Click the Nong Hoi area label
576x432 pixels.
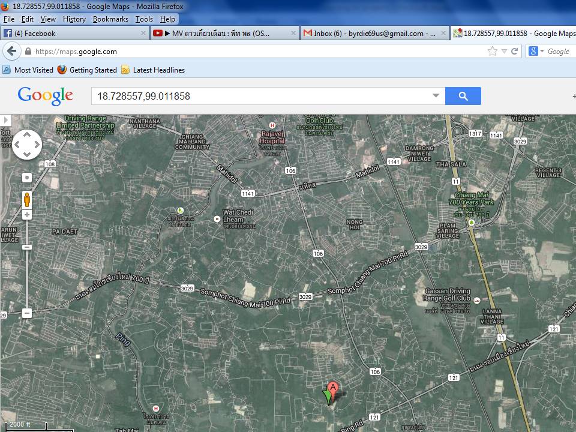point(355,224)
